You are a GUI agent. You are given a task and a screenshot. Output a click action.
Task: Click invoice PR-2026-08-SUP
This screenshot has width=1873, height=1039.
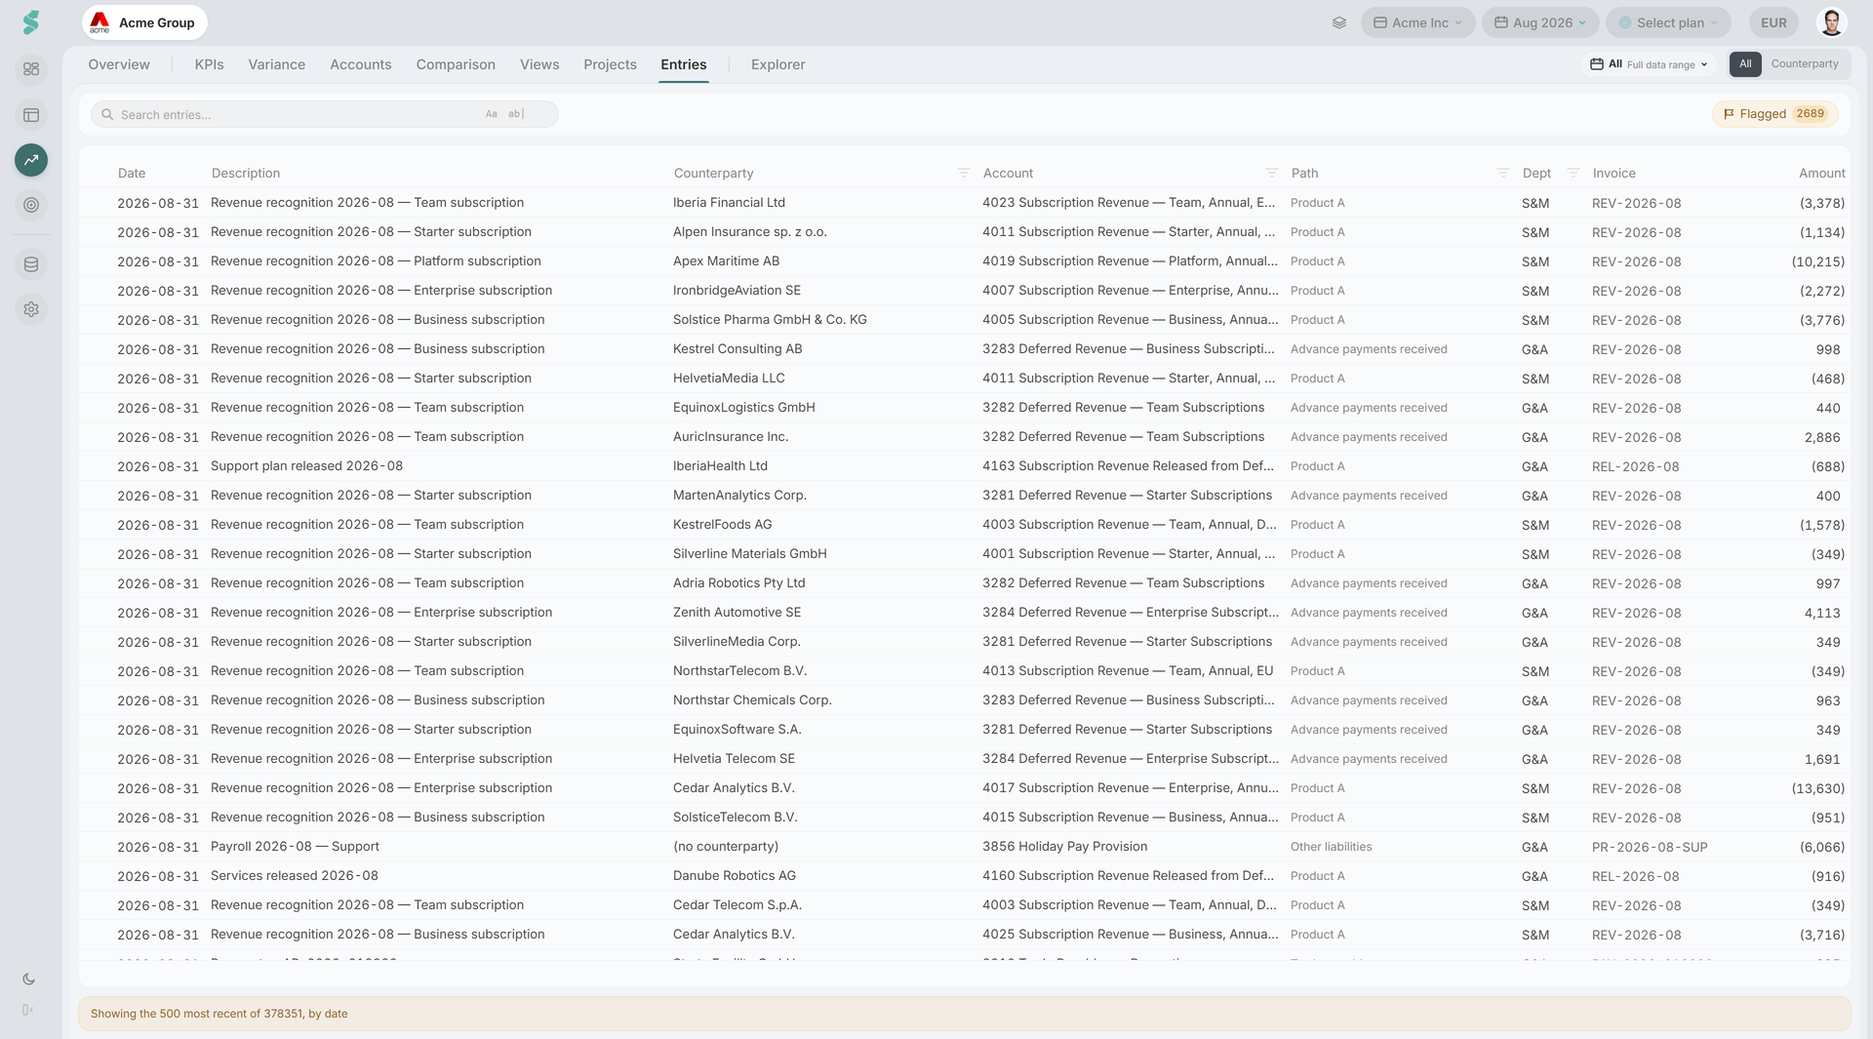(1650, 847)
